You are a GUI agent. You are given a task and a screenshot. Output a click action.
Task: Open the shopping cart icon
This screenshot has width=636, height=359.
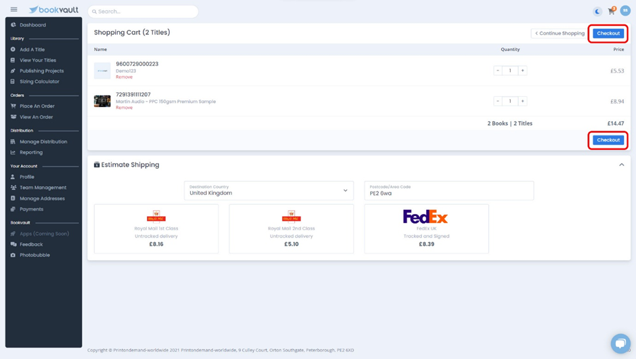[x=611, y=11]
